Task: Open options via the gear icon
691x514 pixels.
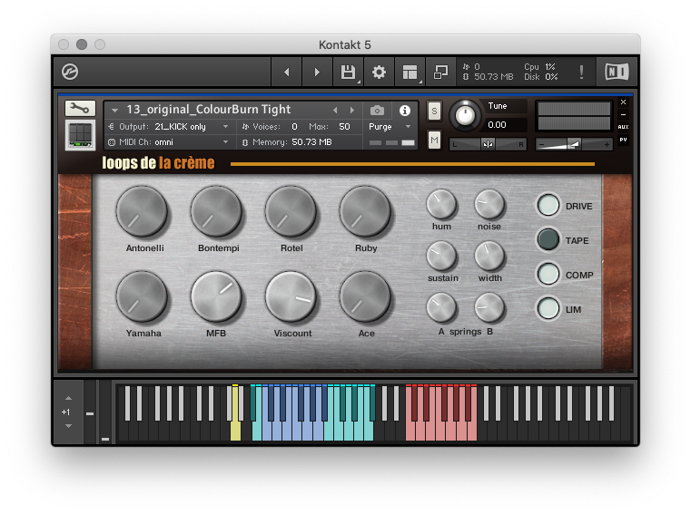Action: point(379,72)
